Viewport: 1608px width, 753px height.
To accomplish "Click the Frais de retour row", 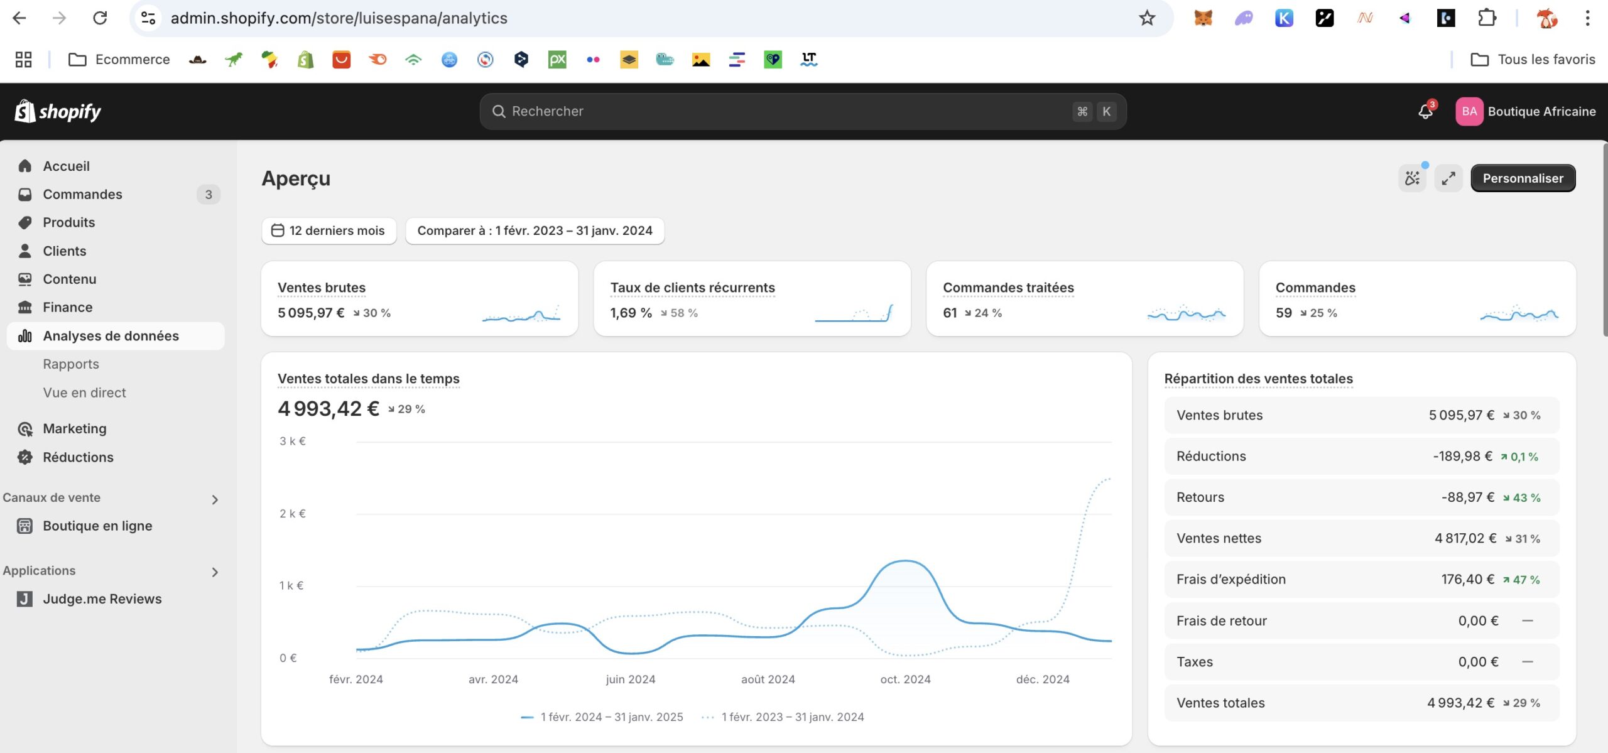I will click(x=1361, y=620).
